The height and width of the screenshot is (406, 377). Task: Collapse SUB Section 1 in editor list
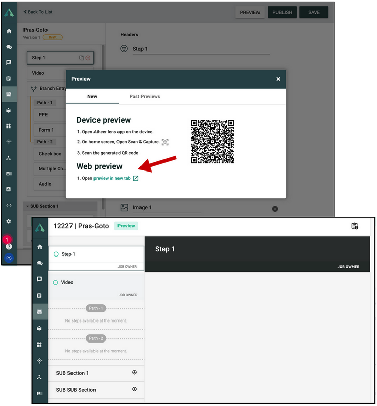pyautogui.click(x=27, y=206)
